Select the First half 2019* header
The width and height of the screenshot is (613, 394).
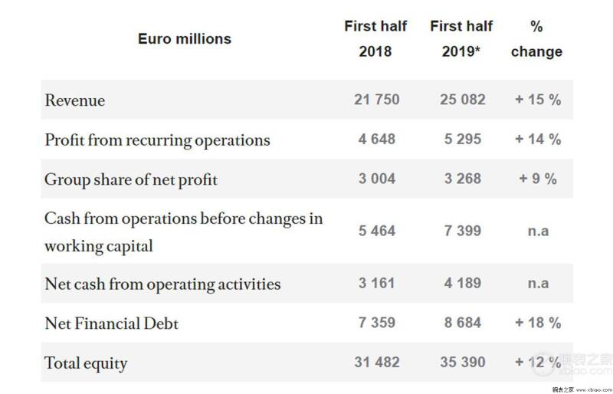[x=461, y=39]
